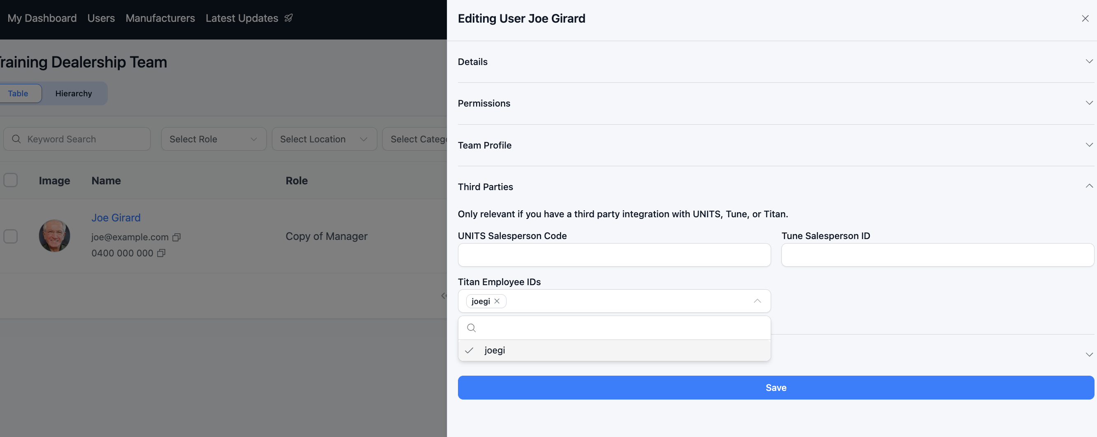Close the Editing User panel
The height and width of the screenshot is (437, 1097).
coord(1085,19)
